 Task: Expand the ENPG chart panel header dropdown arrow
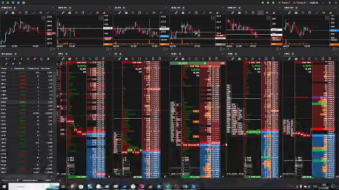click(110, 8)
